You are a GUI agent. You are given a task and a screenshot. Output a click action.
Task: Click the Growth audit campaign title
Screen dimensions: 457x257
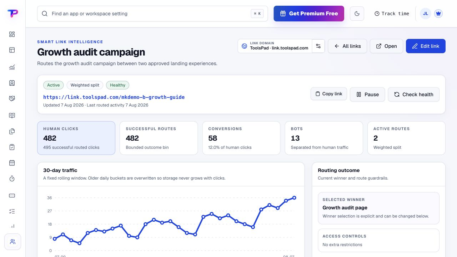point(91,52)
